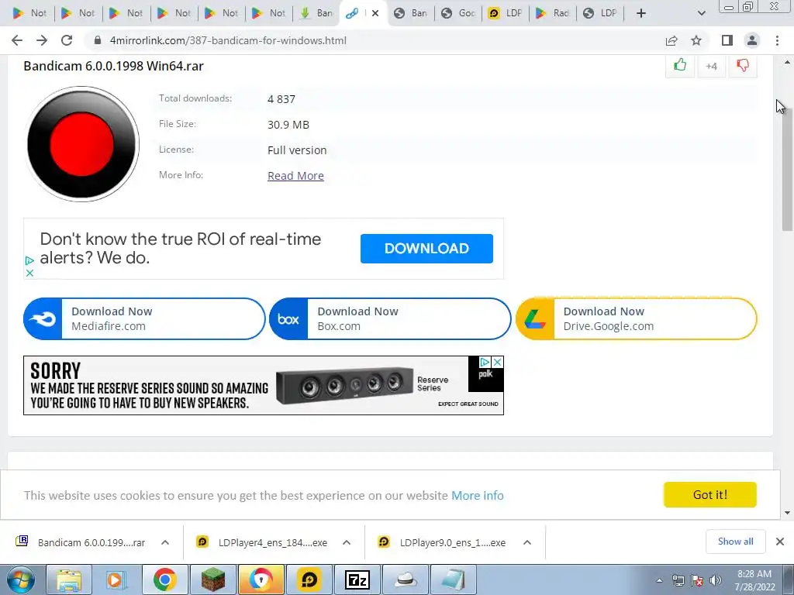
Task: Expand options for LDPlayer9.0 download
Action: click(527, 542)
